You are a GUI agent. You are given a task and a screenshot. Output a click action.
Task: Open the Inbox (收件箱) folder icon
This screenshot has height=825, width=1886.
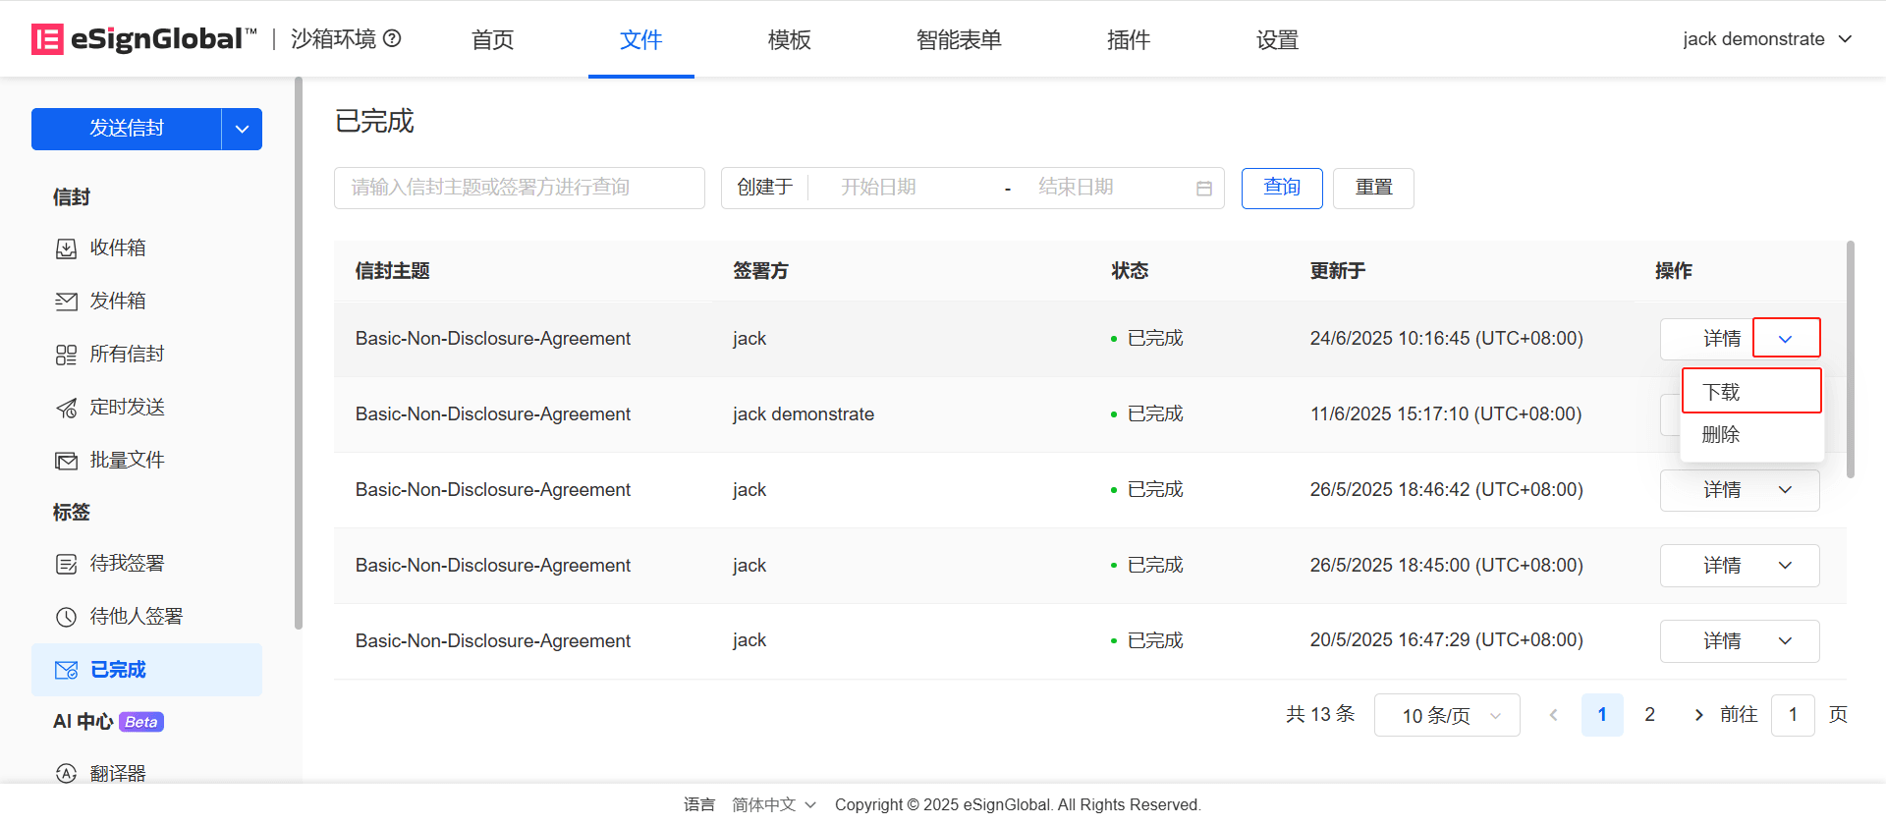[x=66, y=248]
